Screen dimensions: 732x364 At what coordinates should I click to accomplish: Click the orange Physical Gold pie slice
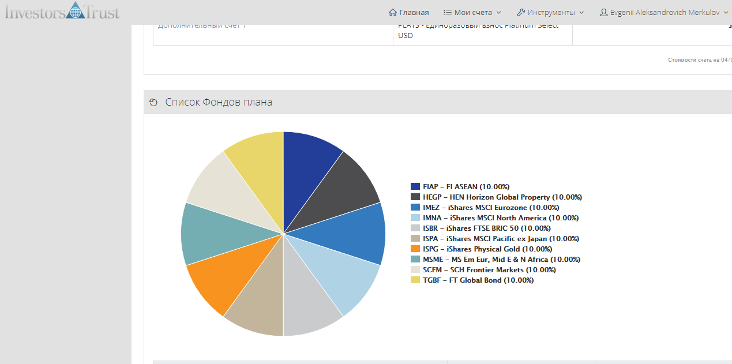[x=224, y=276]
